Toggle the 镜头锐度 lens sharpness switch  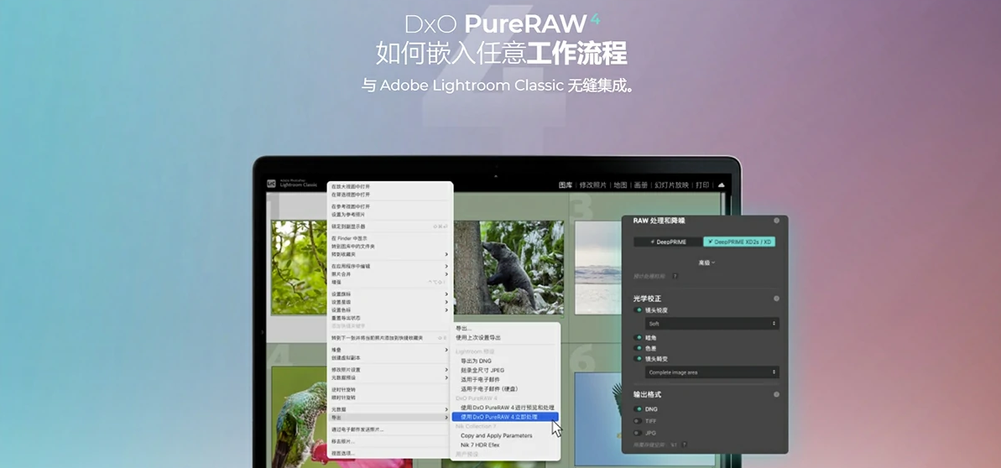pyautogui.click(x=638, y=310)
